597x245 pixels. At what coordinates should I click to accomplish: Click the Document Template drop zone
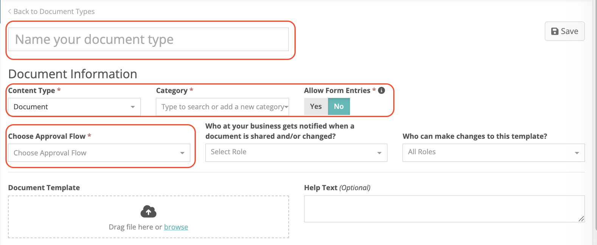148,217
